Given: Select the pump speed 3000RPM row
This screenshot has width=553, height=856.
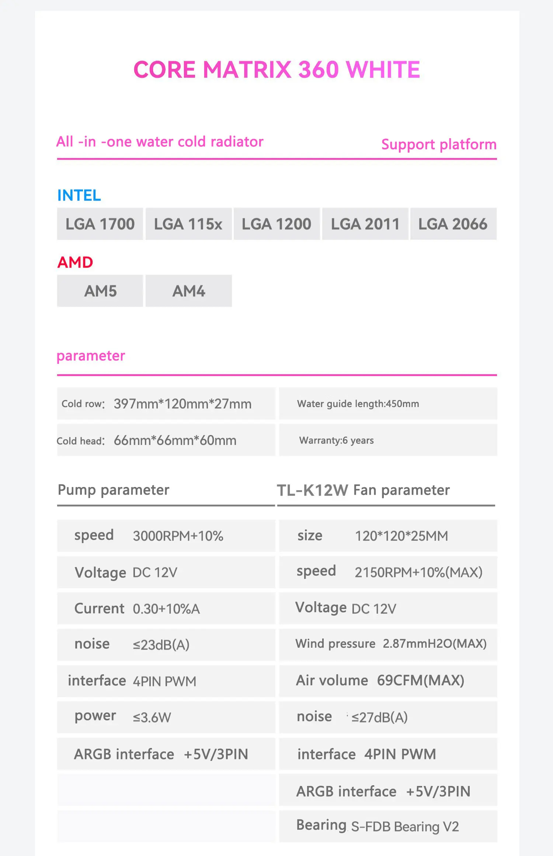Looking at the screenshot, I should [x=166, y=536].
